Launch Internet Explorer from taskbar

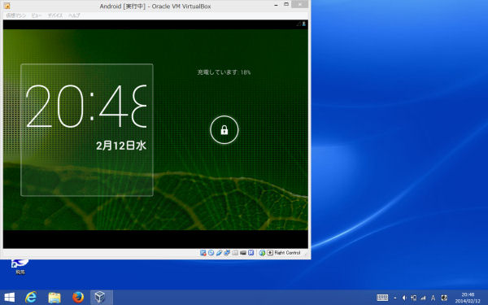(31, 298)
